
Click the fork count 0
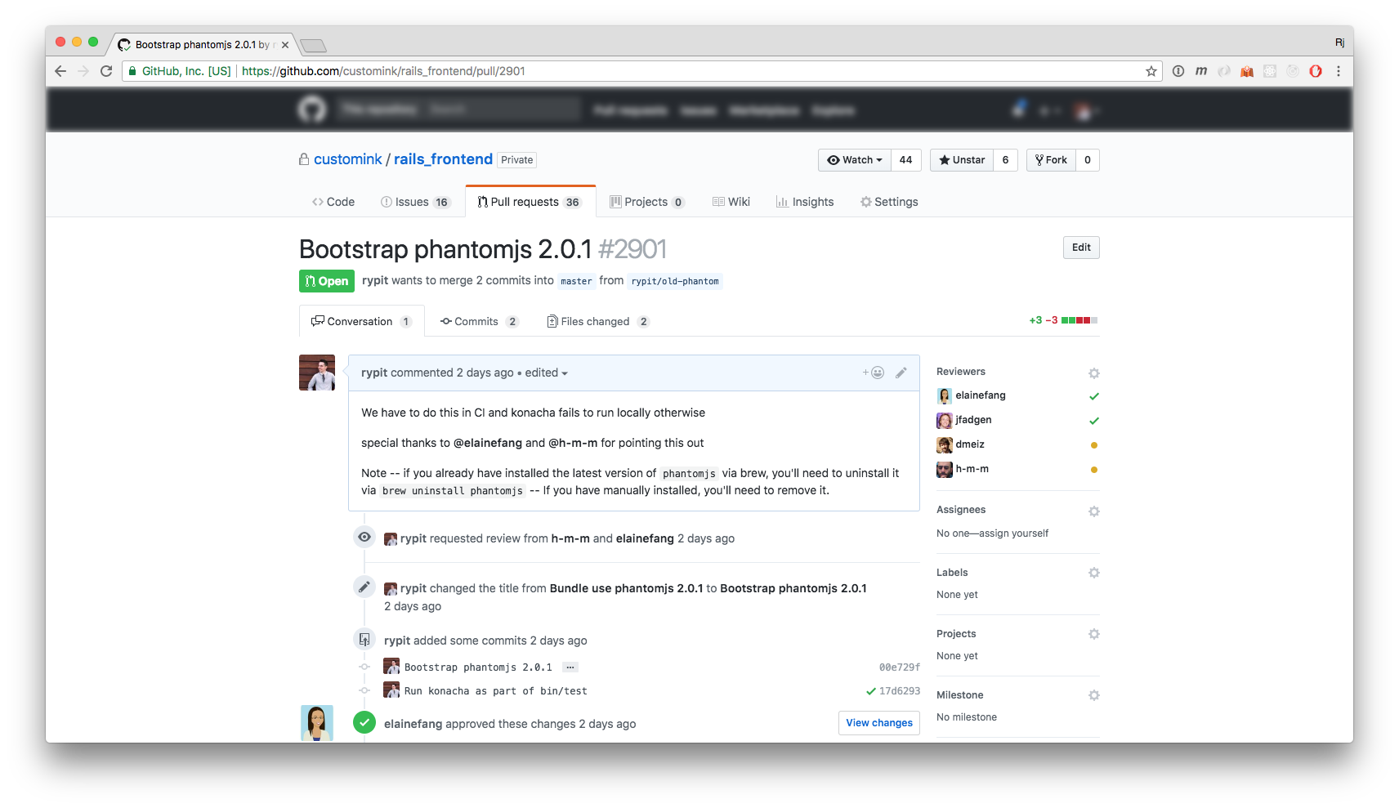click(1088, 160)
